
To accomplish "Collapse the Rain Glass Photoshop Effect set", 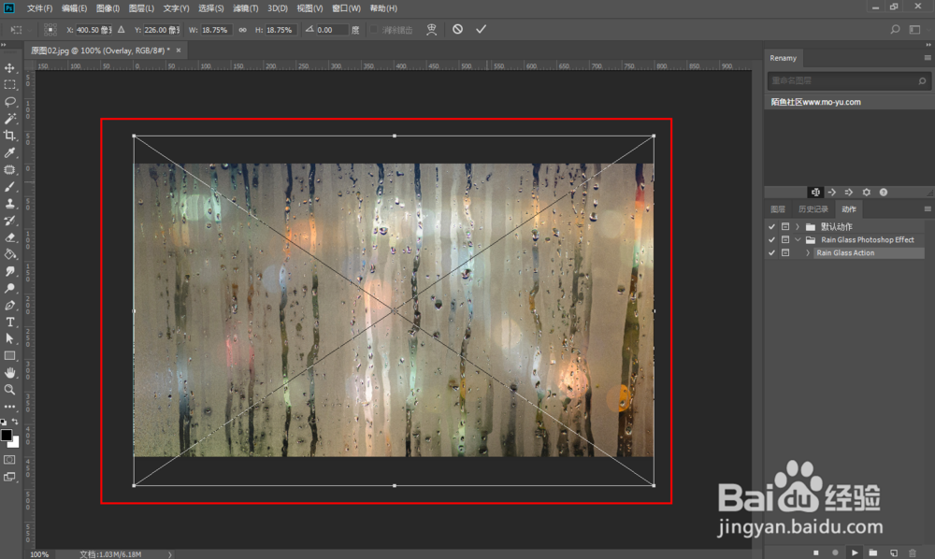I will [798, 239].
